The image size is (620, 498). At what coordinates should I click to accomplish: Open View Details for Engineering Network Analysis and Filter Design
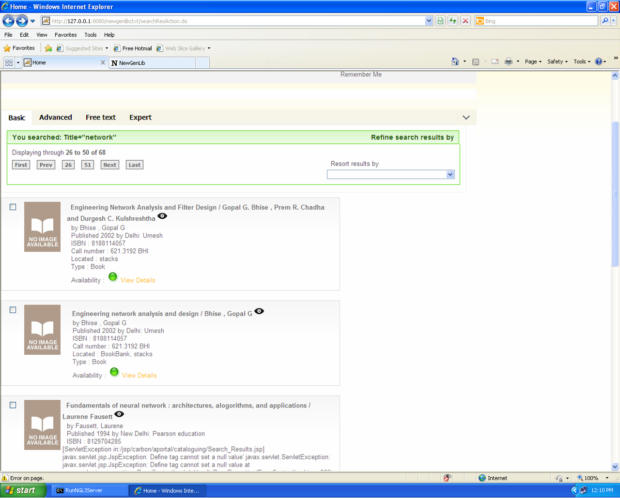[x=138, y=280]
